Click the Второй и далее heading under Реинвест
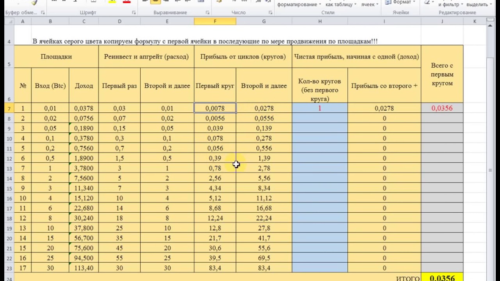Screen dimensions: 500x281 pyautogui.click(x=167, y=86)
